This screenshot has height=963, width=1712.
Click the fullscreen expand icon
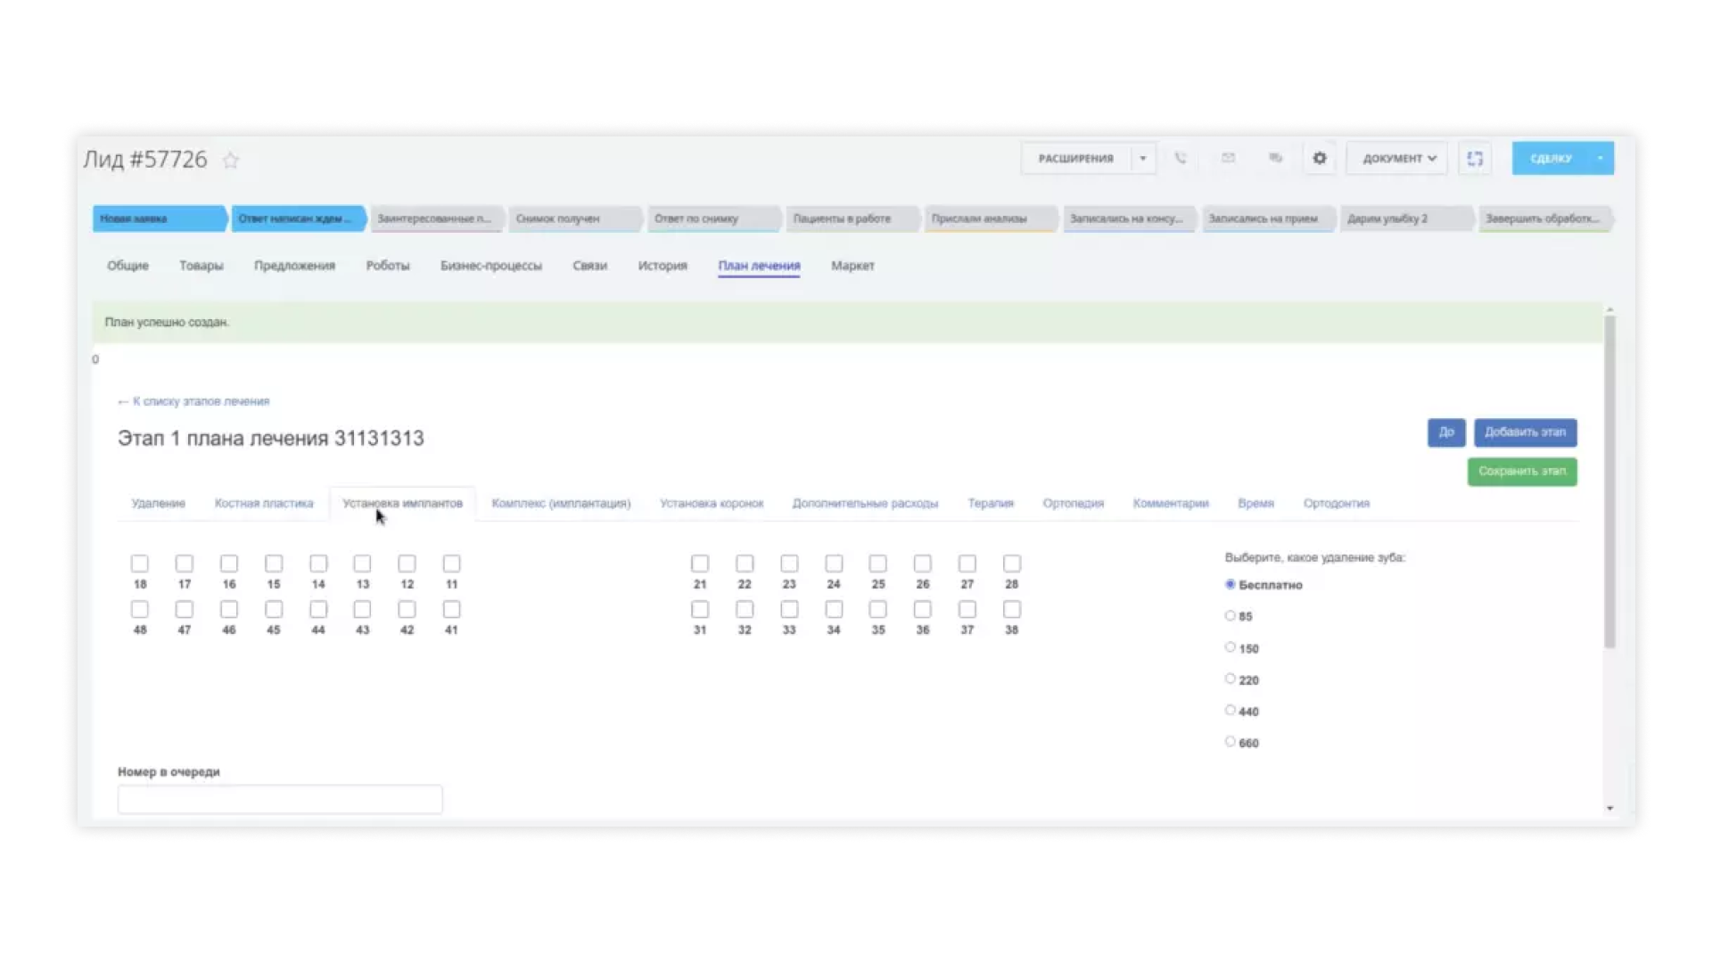1475,159
